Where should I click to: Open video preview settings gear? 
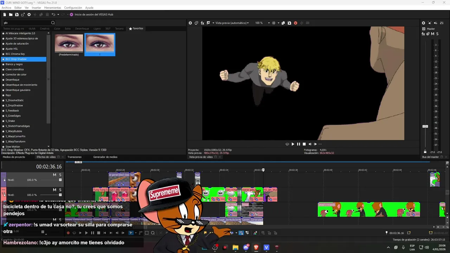tap(191, 23)
